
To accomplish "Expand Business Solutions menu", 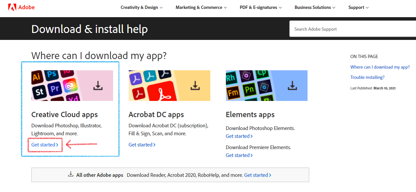I will pos(315,7).
